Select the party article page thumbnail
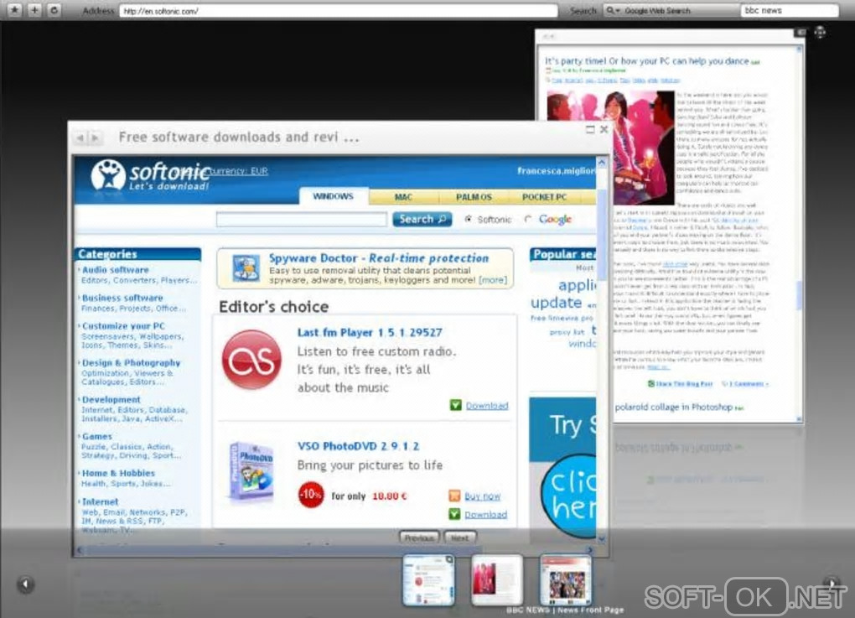Viewport: 855px width, 618px height. [497, 579]
